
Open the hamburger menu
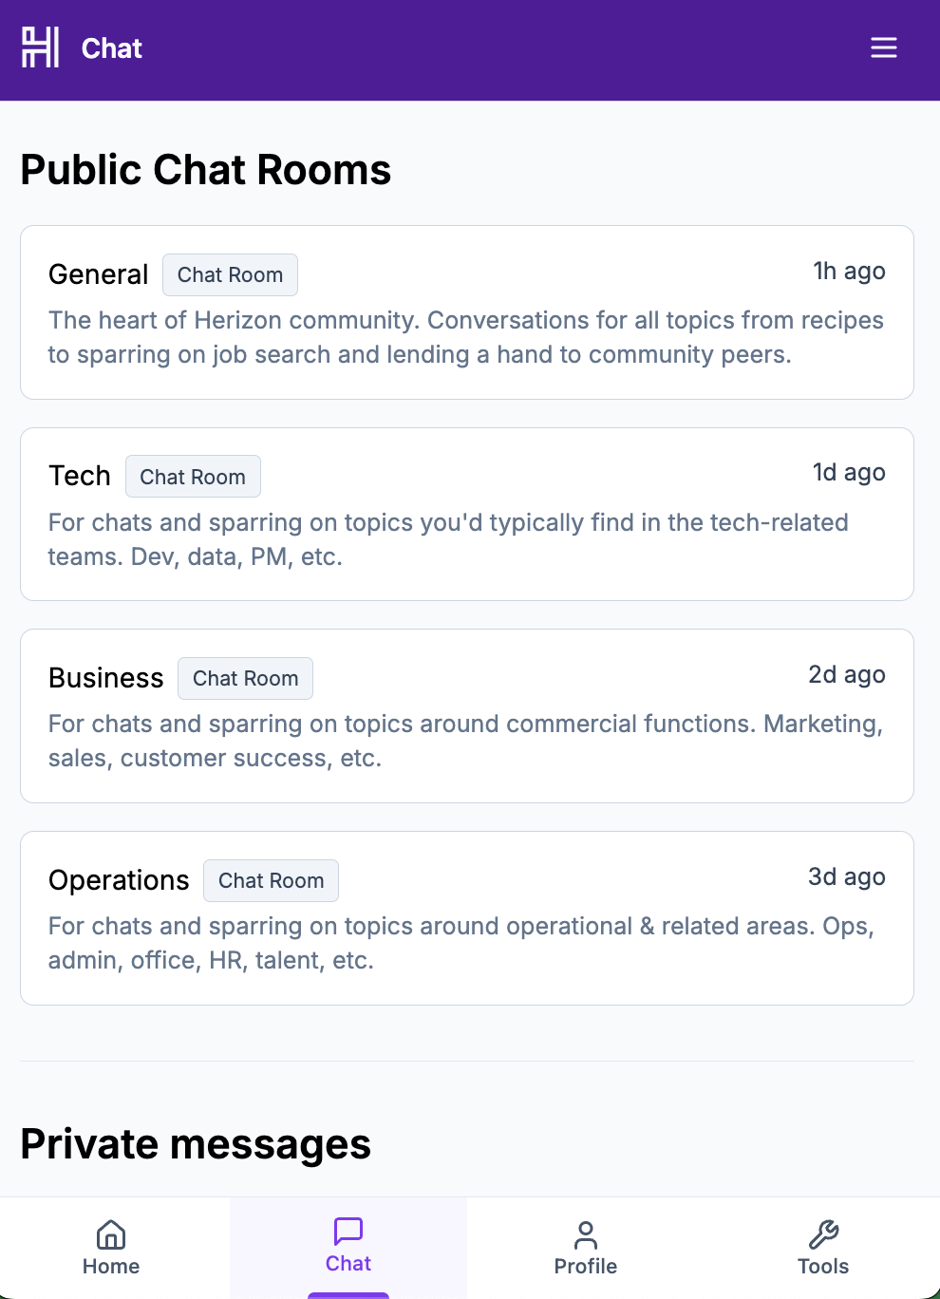point(883,47)
